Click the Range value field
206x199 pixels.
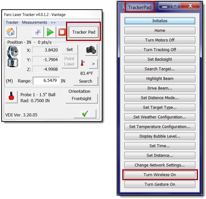(x=46, y=81)
